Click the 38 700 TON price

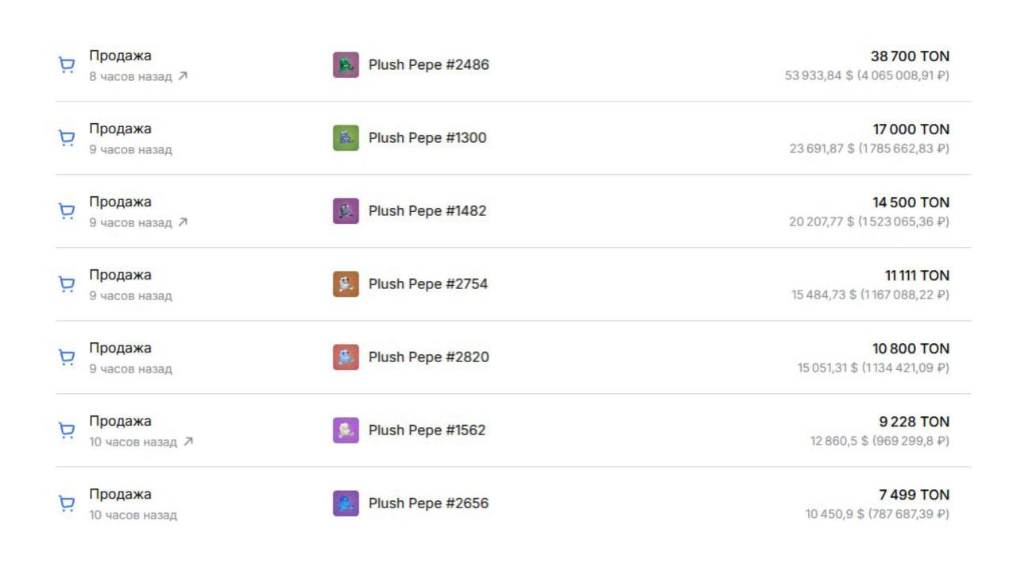click(910, 56)
